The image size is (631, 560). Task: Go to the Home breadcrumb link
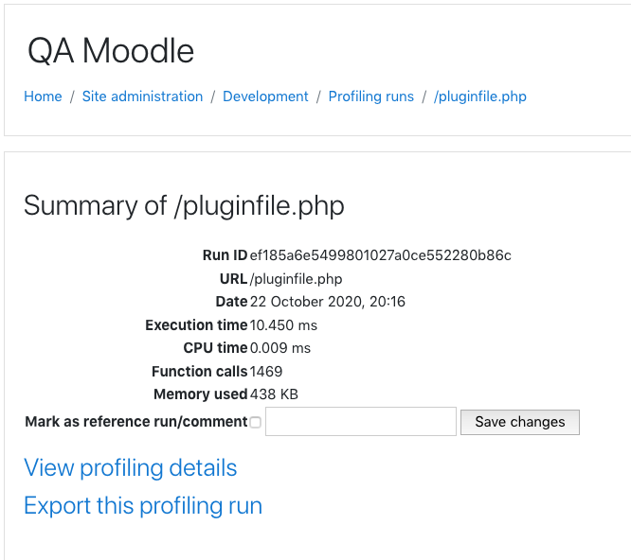43,96
